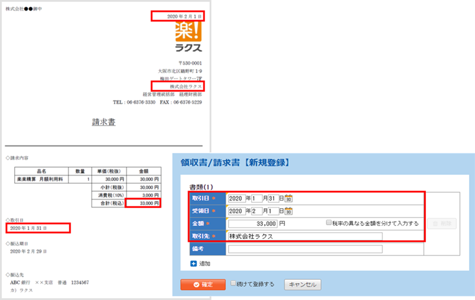Click bank info ABC銀行 ××支店 line

click(x=49, y=282)
